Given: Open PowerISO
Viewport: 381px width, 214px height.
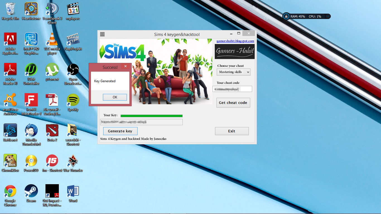Looking at the screenshot, I should point(31,161).
